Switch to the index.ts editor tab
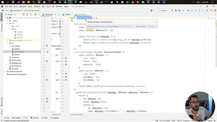This screenshot has height=122, width=217. pyautogui.click(x=67, y=14)
